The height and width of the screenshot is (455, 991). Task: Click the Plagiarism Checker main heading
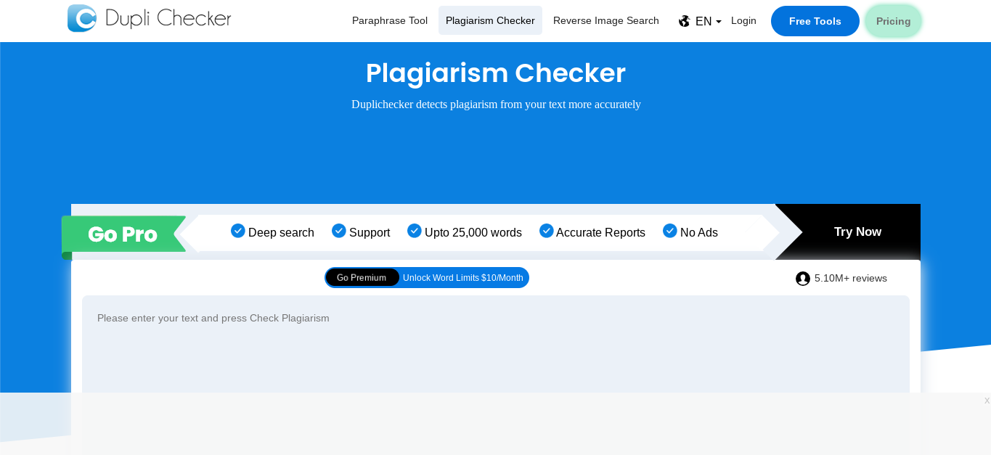[496, 73]
